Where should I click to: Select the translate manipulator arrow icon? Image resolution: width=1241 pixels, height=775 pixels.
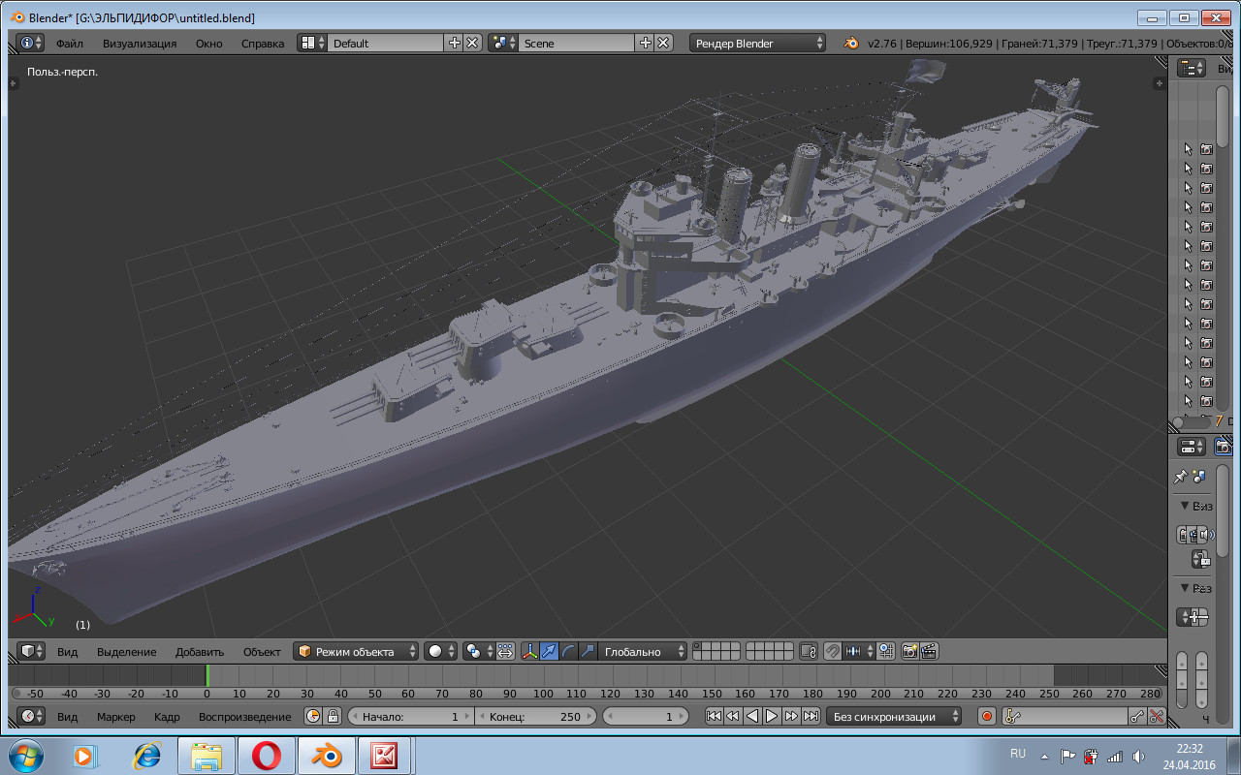tap(550, 652)
